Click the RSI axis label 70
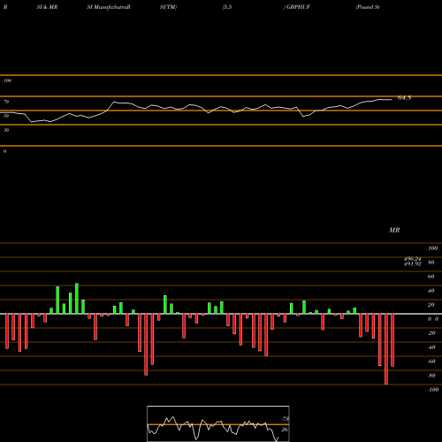The height and width of the screenshot is (442, 442). 6,102
